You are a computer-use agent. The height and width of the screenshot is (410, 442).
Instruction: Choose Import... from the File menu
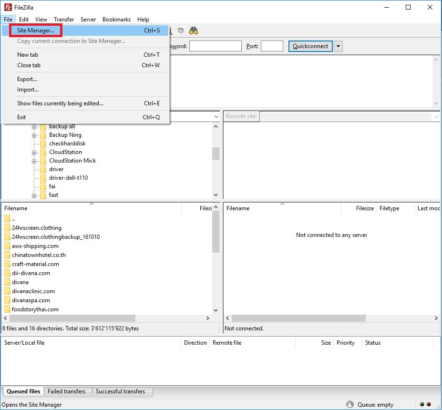coord(85,90)
